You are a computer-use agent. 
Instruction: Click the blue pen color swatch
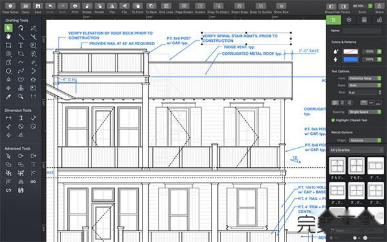tap(350, 59)
